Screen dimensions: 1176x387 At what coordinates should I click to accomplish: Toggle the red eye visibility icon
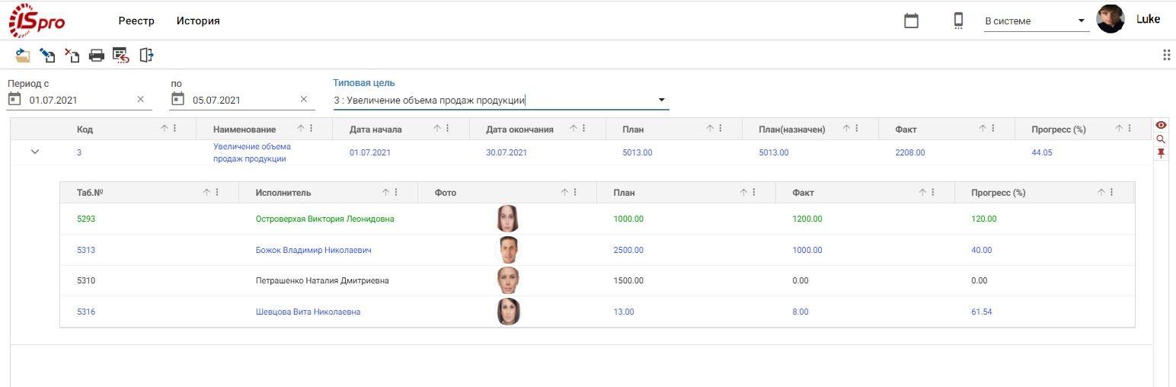tap(1161, 125)
